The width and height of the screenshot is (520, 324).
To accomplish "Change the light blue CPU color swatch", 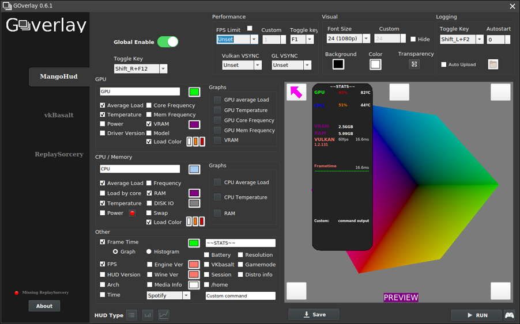I will coord(194,169).
